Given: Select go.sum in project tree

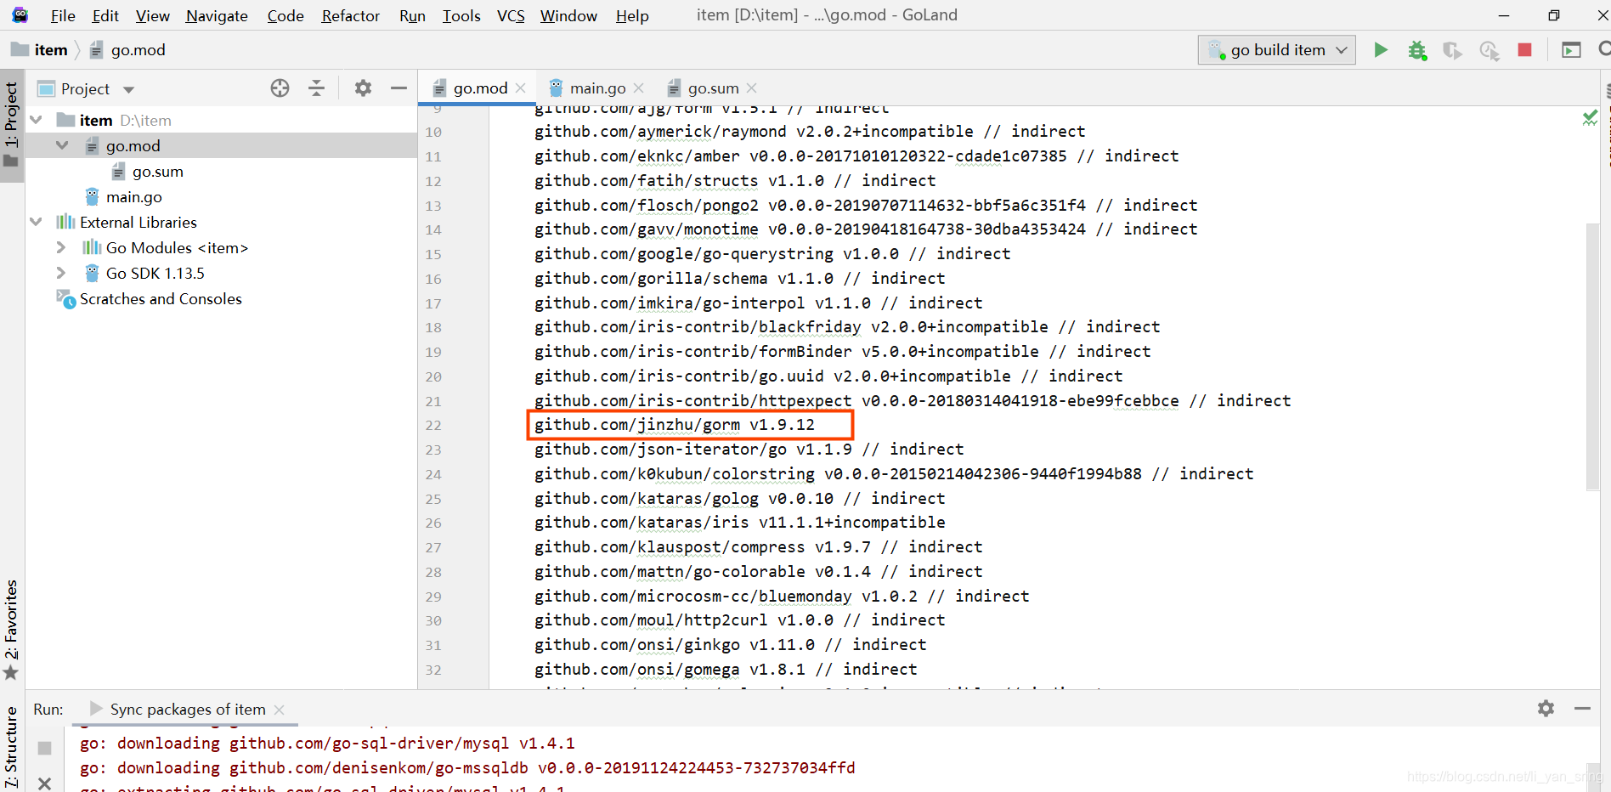Looking at the screenshot, I should pos(157,171).
